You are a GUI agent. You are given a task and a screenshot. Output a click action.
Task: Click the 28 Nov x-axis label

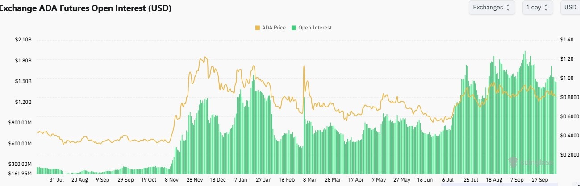coord(195,180)
